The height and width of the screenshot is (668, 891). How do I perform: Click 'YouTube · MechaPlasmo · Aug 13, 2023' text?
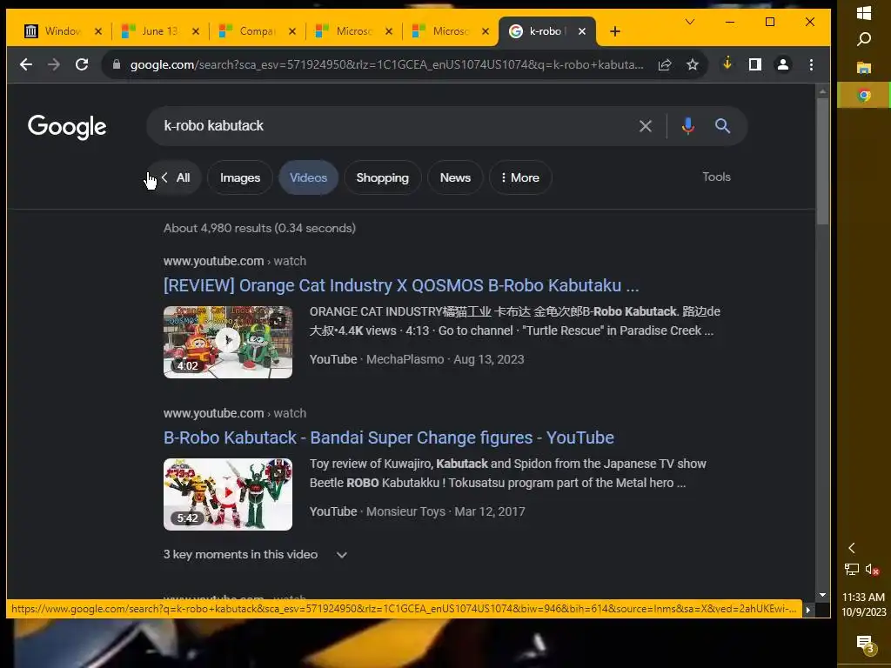point(417,359)
